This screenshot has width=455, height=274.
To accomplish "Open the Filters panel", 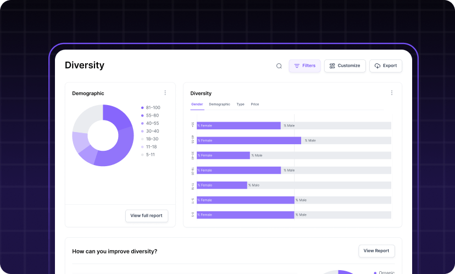I will (x=304, y=66).
